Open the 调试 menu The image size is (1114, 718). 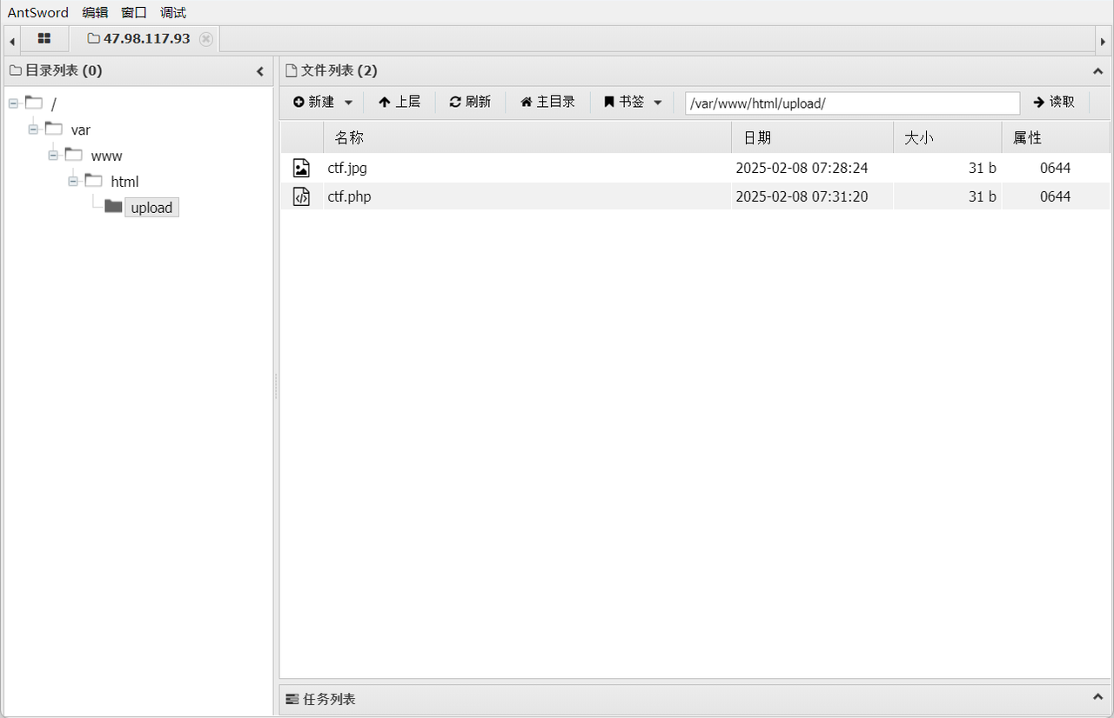tap(173, 12)
